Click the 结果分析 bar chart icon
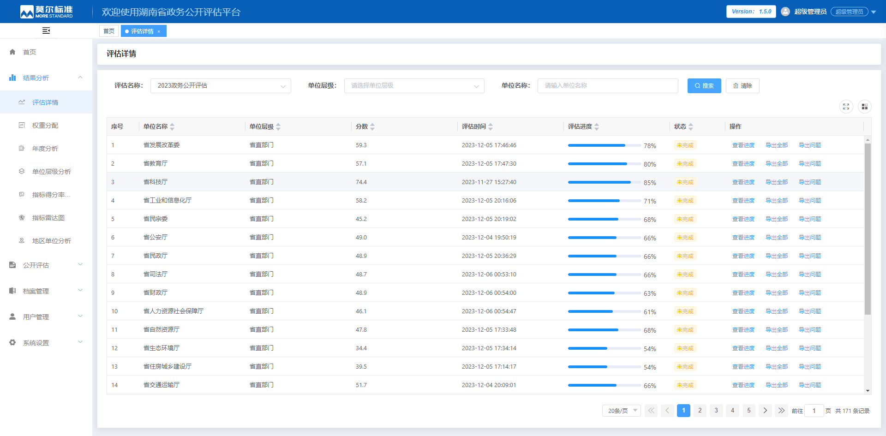Viewport: 886px width, 436px height. click(12, 78)
